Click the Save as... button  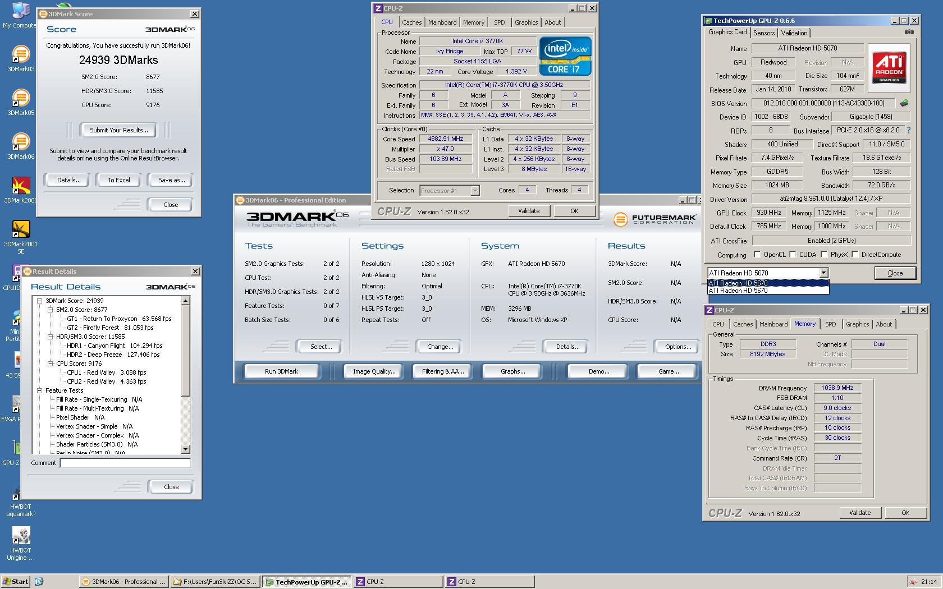coord(171,180)
